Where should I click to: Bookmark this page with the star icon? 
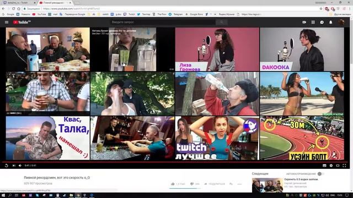click(x=321, y=9)
